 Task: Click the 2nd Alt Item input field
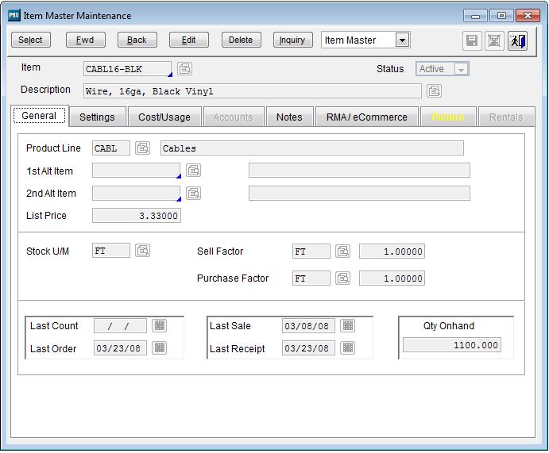(136, 194)
